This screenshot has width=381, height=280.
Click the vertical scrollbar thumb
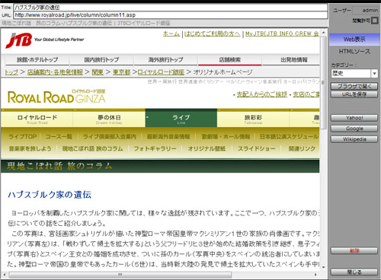[x=323, y=83]
